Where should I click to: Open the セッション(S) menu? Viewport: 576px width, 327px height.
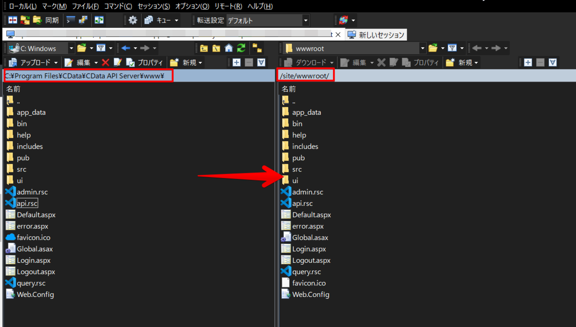point(154,6)
